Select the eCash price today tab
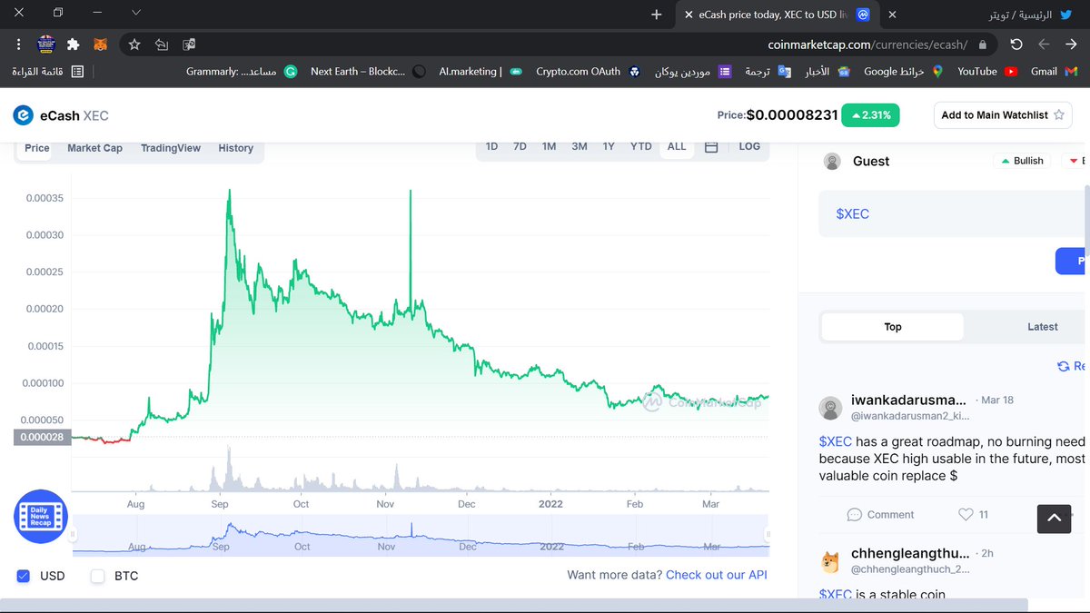 point(777,15)
